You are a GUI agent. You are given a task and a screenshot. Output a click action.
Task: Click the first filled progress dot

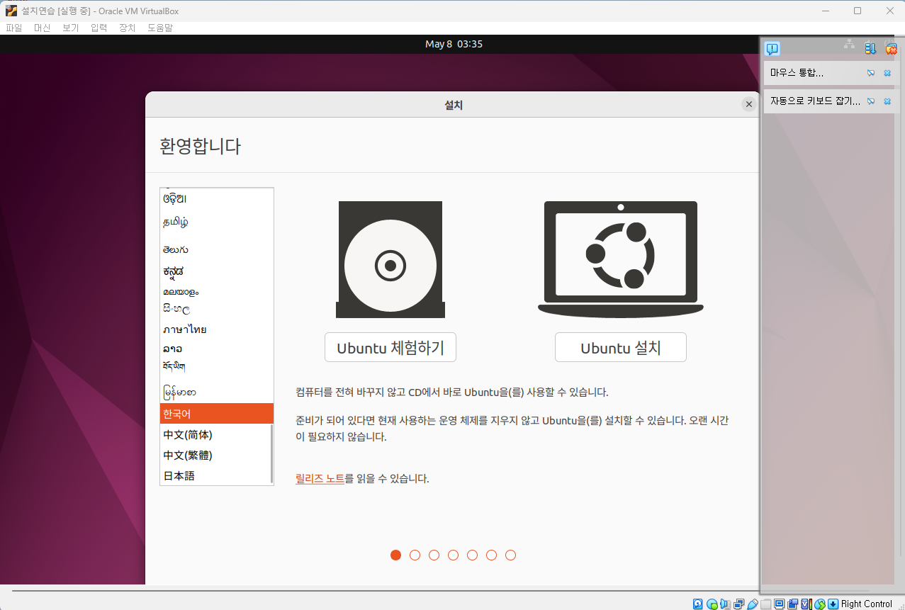coord(395,555)
